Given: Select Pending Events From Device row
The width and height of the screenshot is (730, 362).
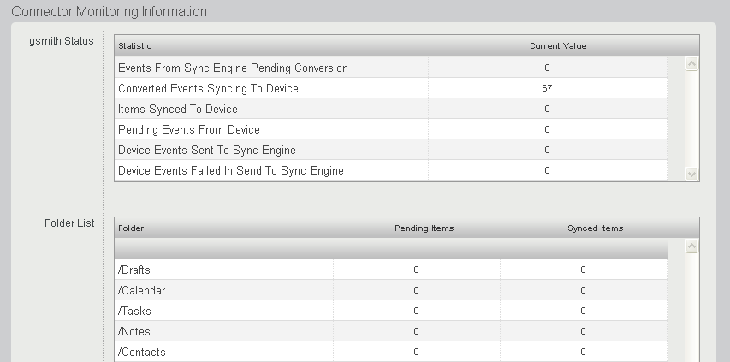Looking at the screenshot, I should pos(188,129).
